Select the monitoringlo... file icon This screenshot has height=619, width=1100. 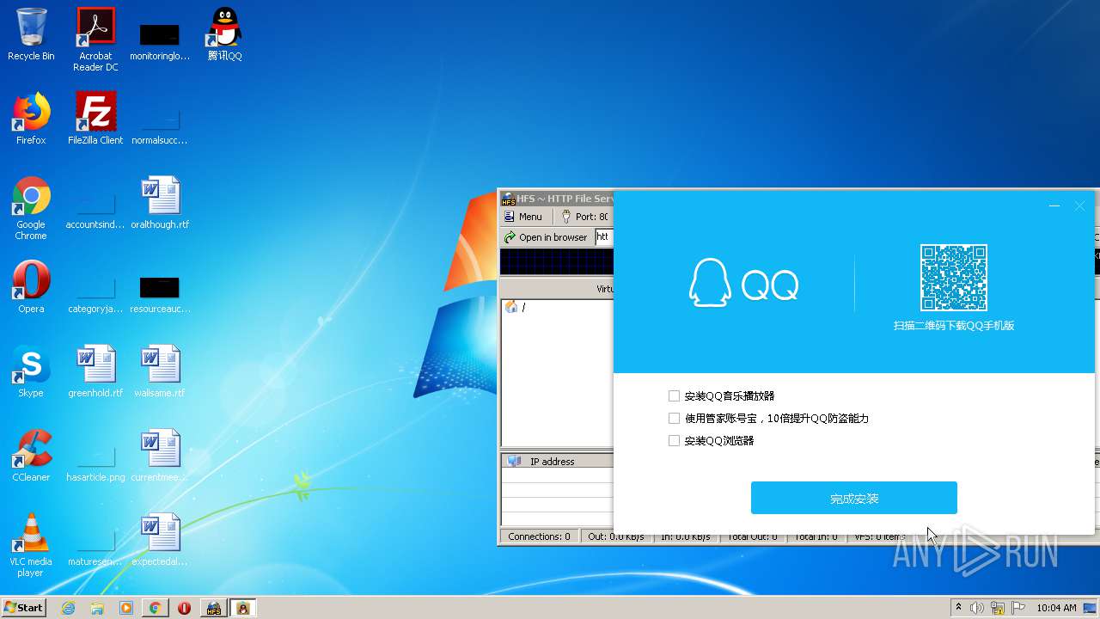point(160,40)
